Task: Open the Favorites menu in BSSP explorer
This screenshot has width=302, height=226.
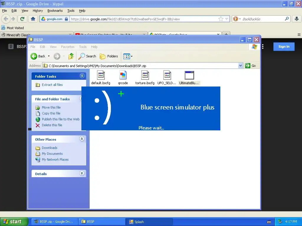Action: click(x=68, y=47)
